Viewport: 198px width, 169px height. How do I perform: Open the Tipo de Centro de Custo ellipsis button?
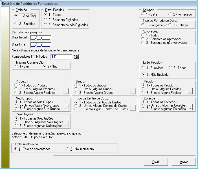pos(133,107)
